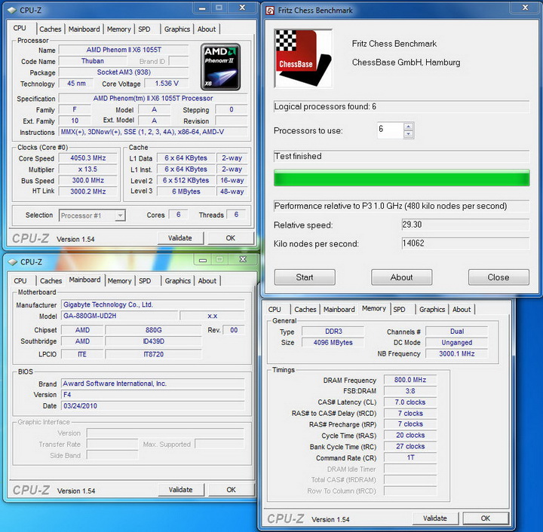Start the Fritz Chess Benchmark test
This screenshot has width=543, height=532.
pos(305,277)
